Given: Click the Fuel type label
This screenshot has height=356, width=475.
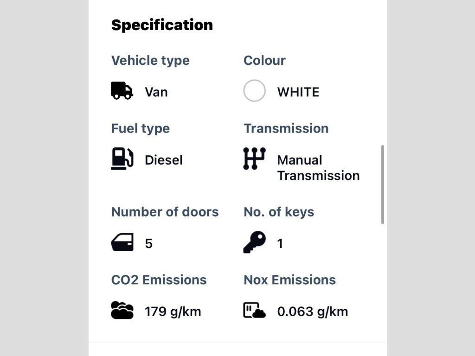Looking at the screenshot, I should point(140,128).
